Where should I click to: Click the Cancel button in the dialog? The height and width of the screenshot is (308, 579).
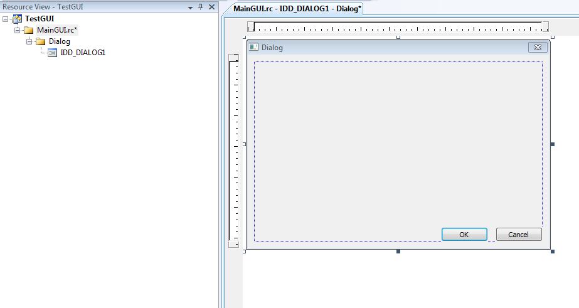[518, 235]
